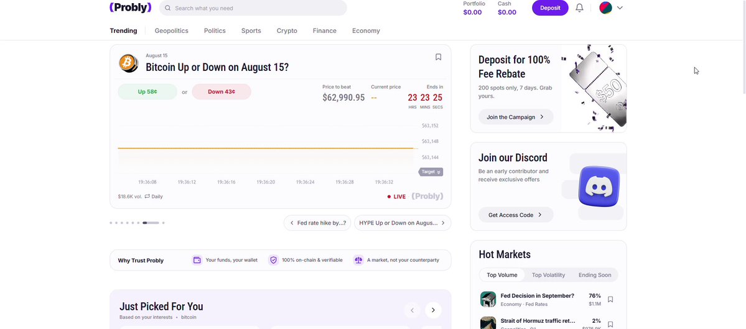This screenshot has width=746, height=329.
Task: Bookmark the Fed Decision in September market
Action: (x=610, y=300)
